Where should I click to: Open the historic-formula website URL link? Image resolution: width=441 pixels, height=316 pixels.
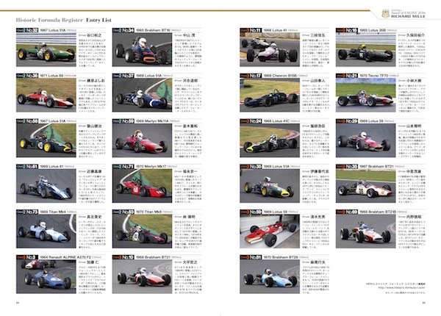[x=401, y=287]
